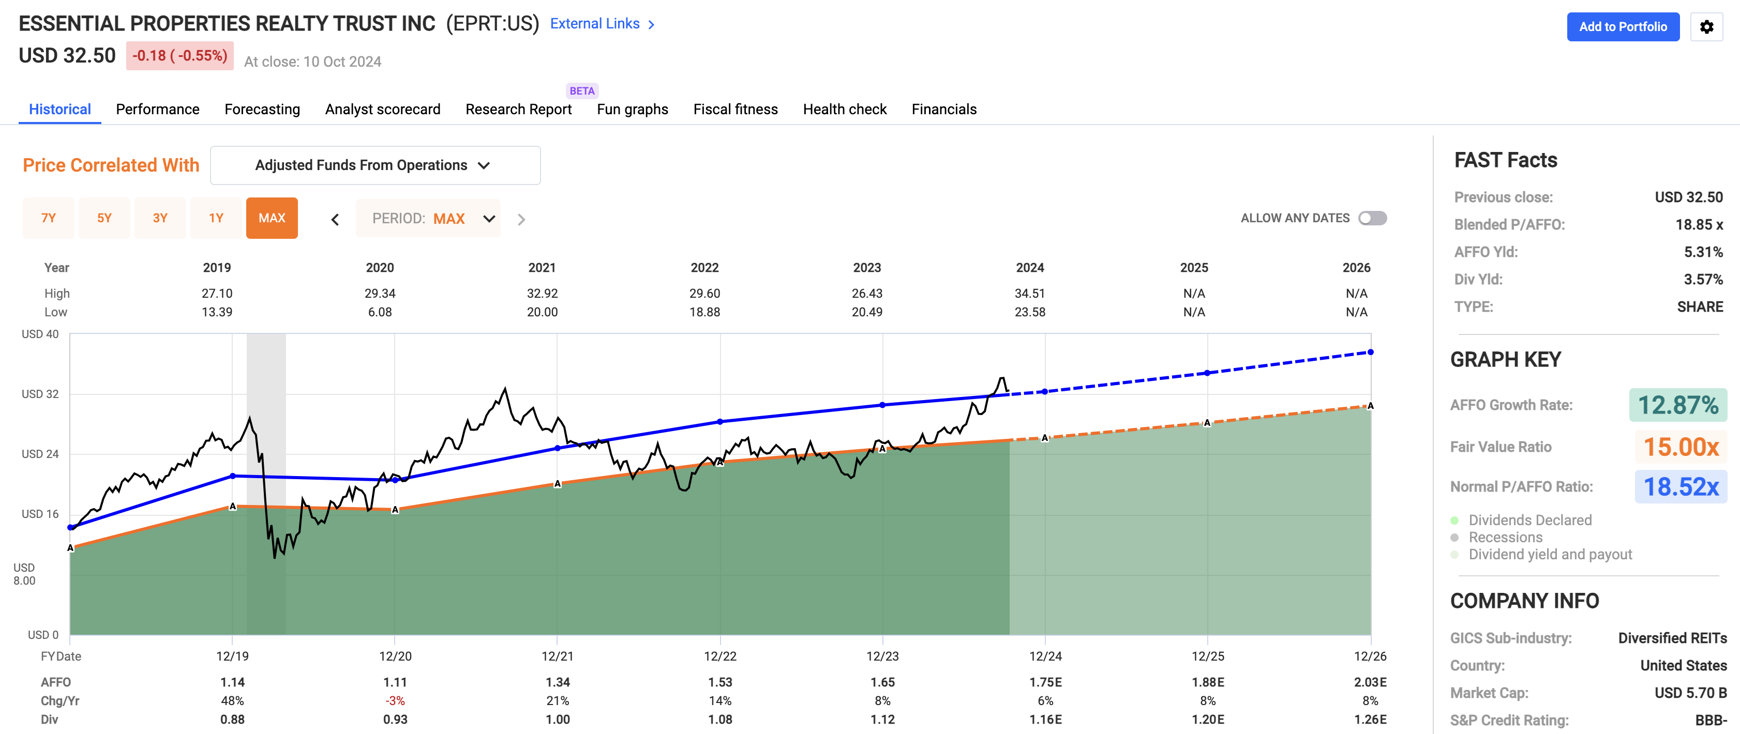1740x734 pixels.
Task: Click the Recessions legend dot
Action: [1454, 537]
